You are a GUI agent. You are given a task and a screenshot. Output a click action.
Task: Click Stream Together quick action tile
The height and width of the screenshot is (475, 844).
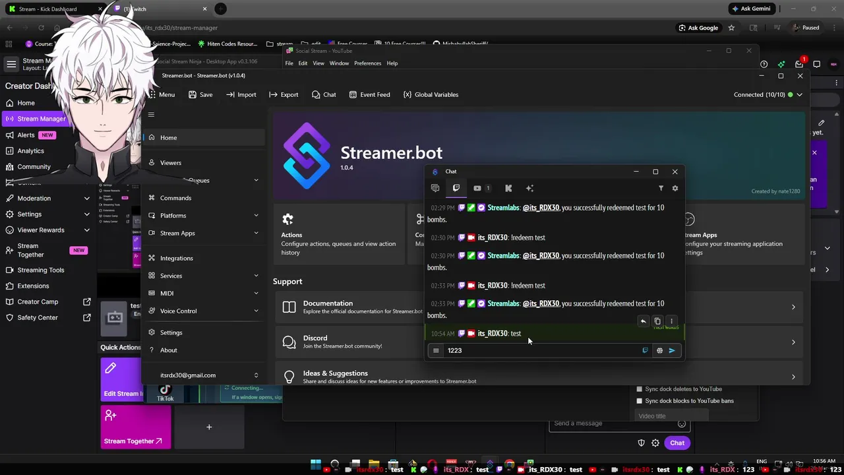(135, 427)
